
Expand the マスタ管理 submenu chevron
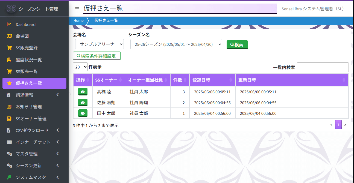click(57, 154)
